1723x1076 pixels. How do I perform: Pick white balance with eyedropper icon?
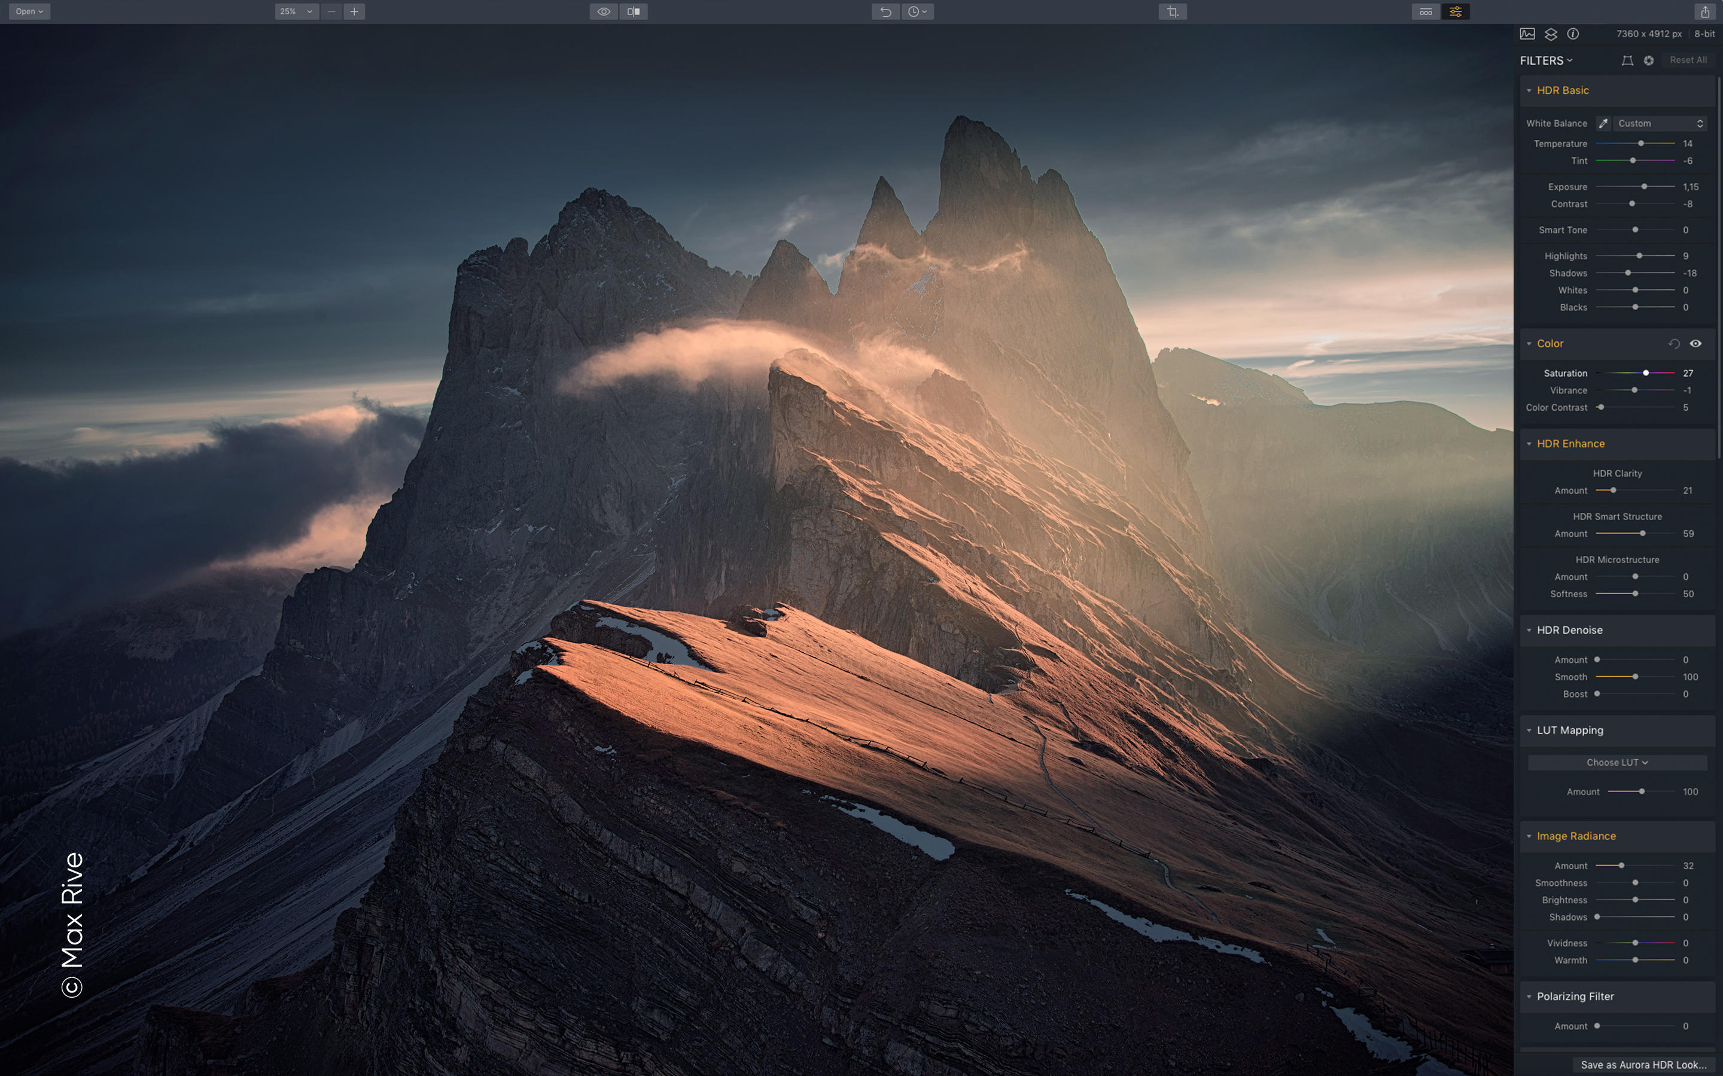1603,123
